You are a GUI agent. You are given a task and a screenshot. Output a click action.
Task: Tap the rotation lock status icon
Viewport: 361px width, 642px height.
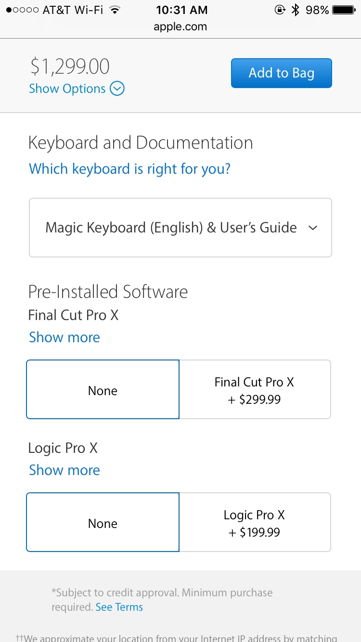[280, 10]
